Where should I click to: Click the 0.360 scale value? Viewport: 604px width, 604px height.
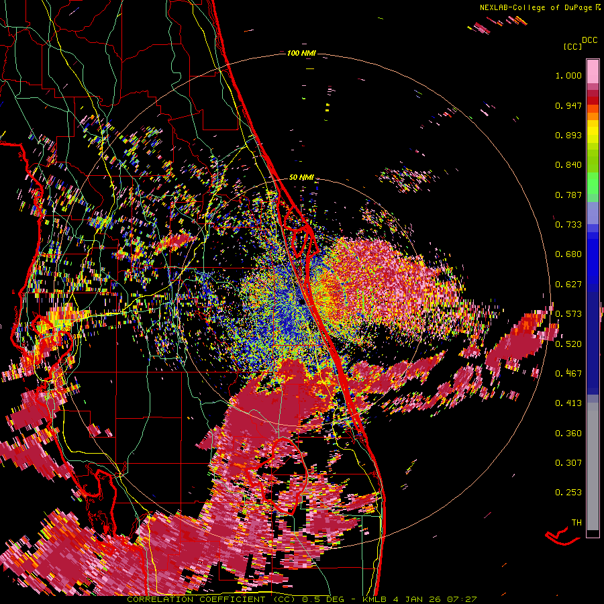pyautogui.click(x=568, y=434)
